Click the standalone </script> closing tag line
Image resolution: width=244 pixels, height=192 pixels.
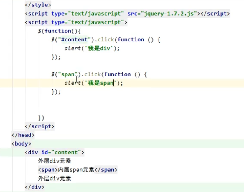point(39,126)
